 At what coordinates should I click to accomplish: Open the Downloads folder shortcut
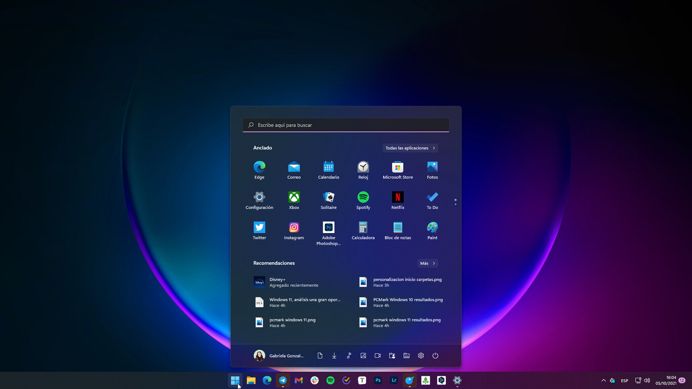(x=334, y=355)
